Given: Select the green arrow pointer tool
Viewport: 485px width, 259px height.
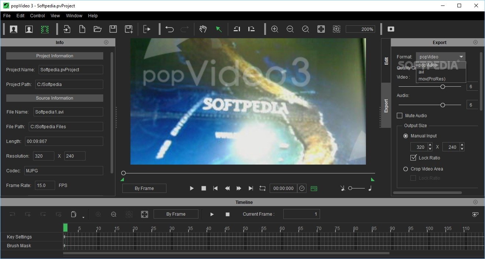Looking at the screenshot, I should 219,29.
